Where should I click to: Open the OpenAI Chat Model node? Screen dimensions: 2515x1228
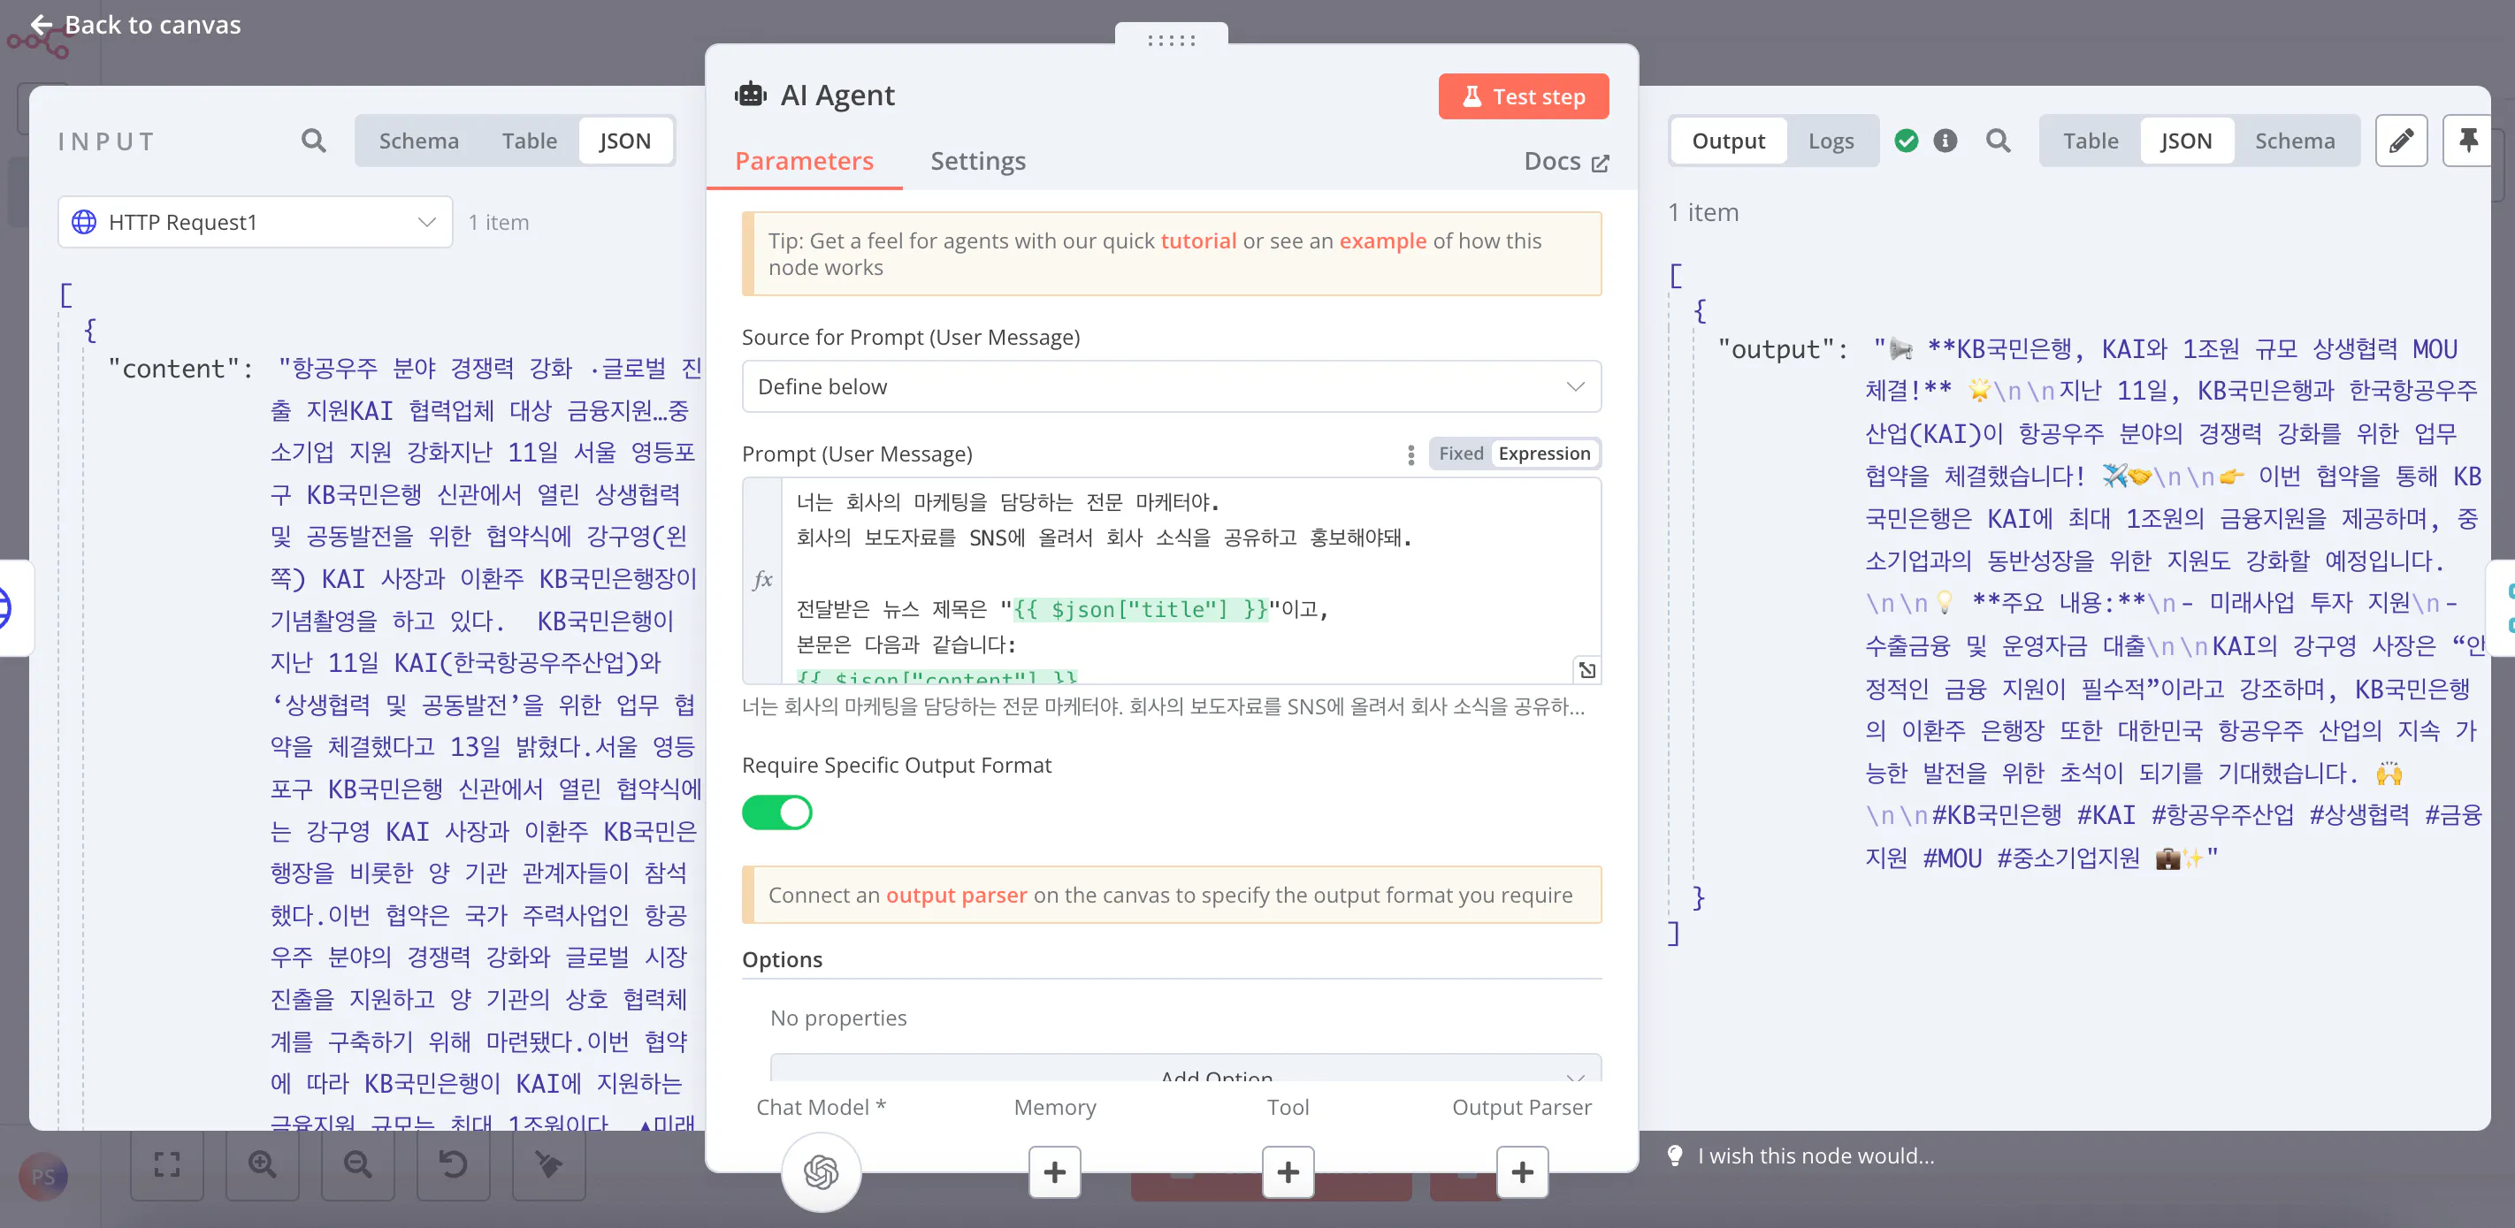point(820,1171)
